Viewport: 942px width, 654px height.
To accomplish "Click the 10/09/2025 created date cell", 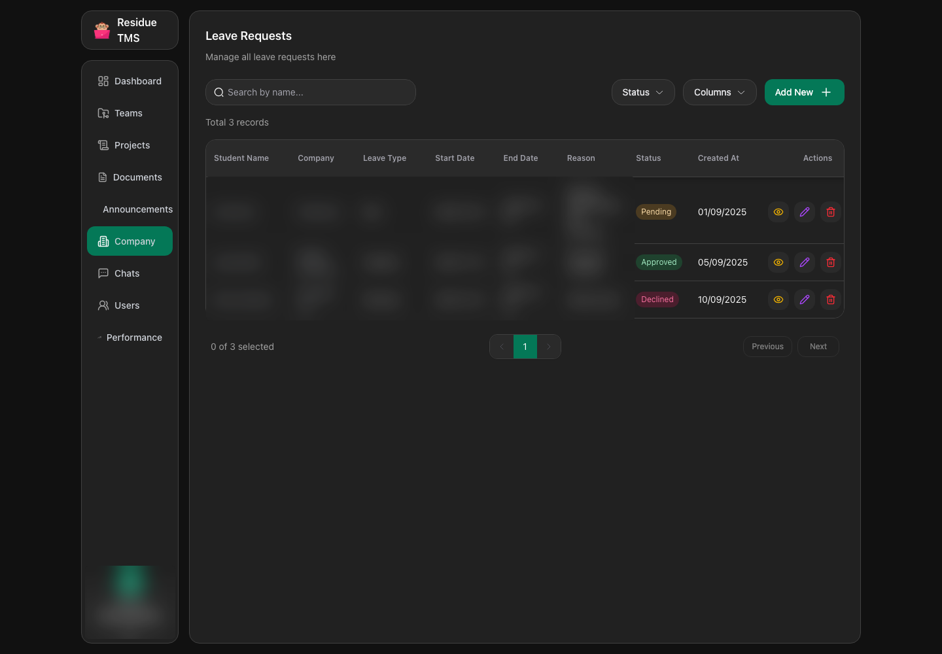I will pos(722,300).
